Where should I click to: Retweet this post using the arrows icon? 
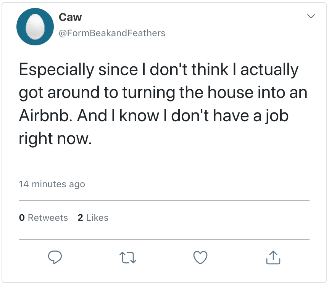coord(127,257)
